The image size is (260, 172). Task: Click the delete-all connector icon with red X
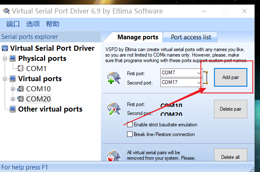click(x=114, y=156)
